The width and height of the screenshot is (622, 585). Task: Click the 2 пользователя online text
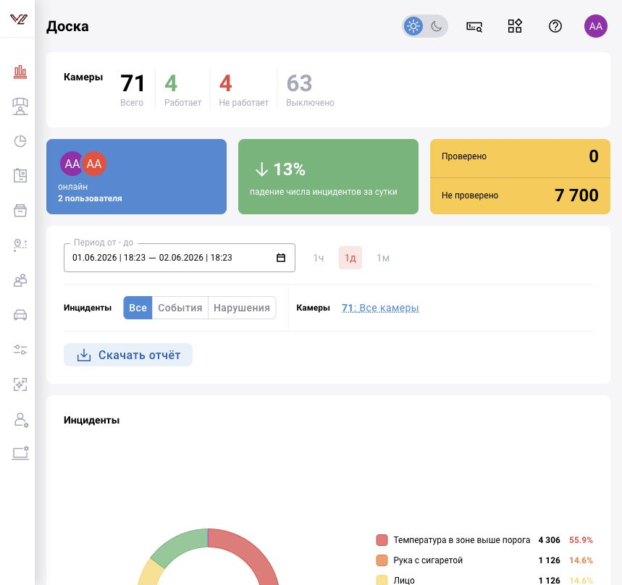tap(90, 198)
